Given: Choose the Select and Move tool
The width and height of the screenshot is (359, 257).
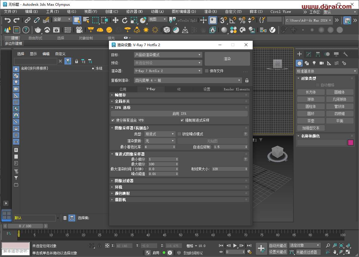Looking at the screenshot, I should (115, 20).
